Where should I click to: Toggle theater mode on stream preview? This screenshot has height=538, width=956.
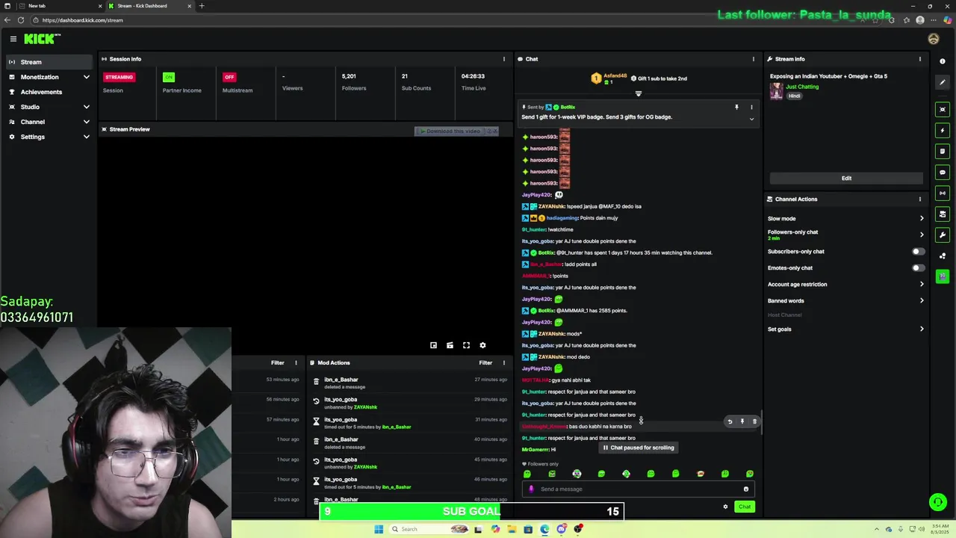(450, 345)
